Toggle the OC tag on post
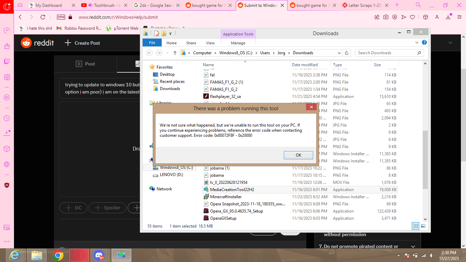This screenshot has width=466, height=262. point(73,207)
